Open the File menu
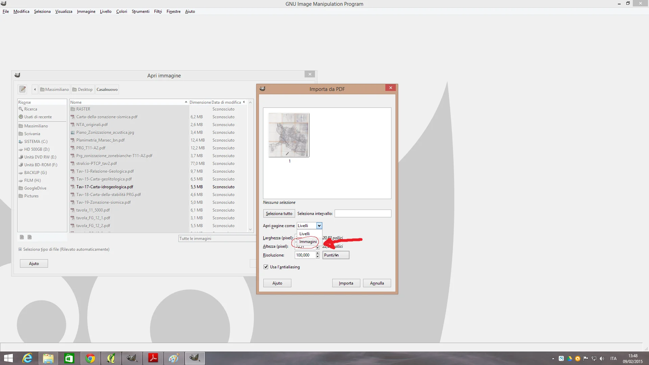The image size is (649, 365). coord(6,11)
